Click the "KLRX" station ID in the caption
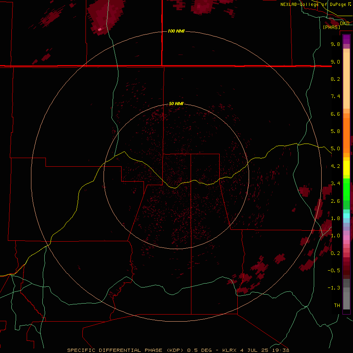The image size is (353, 353). point(229,350)
